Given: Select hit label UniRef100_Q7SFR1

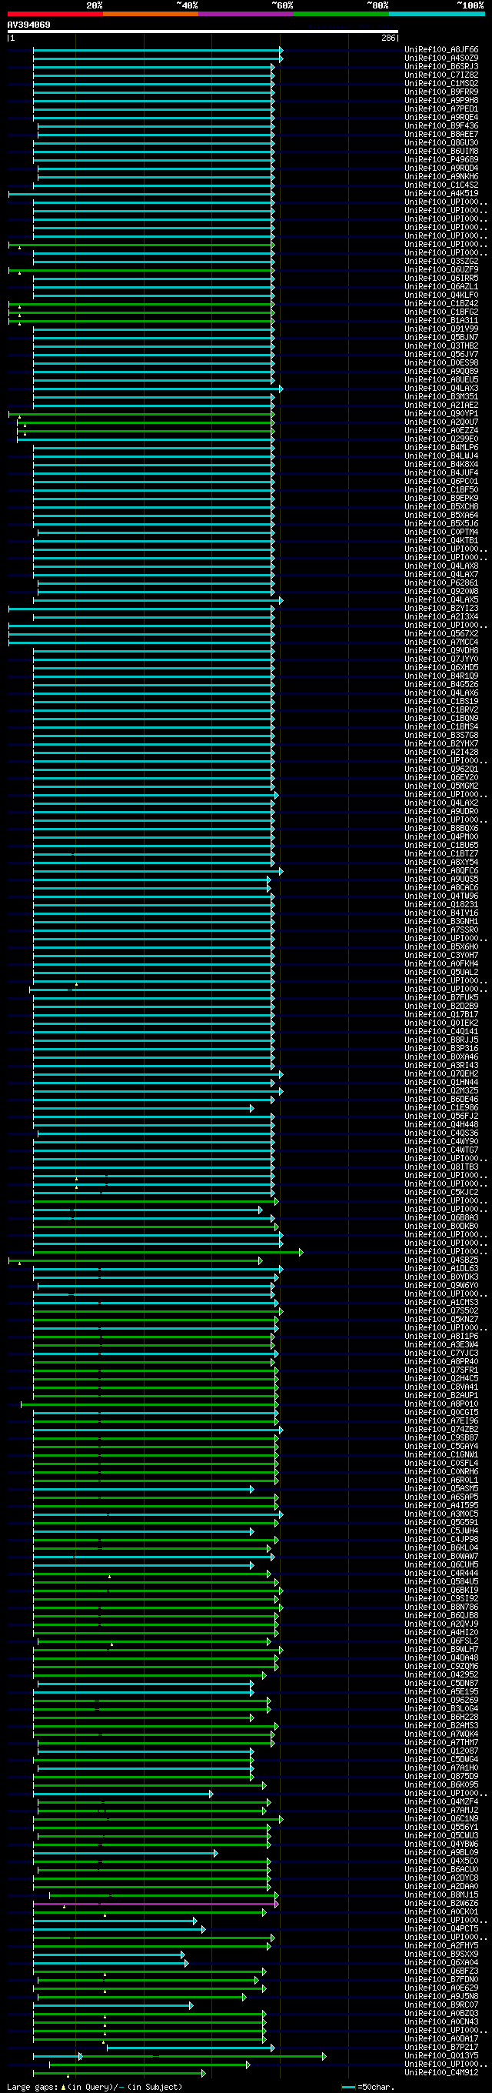Looking at the screenshot, I should 442,1370.
